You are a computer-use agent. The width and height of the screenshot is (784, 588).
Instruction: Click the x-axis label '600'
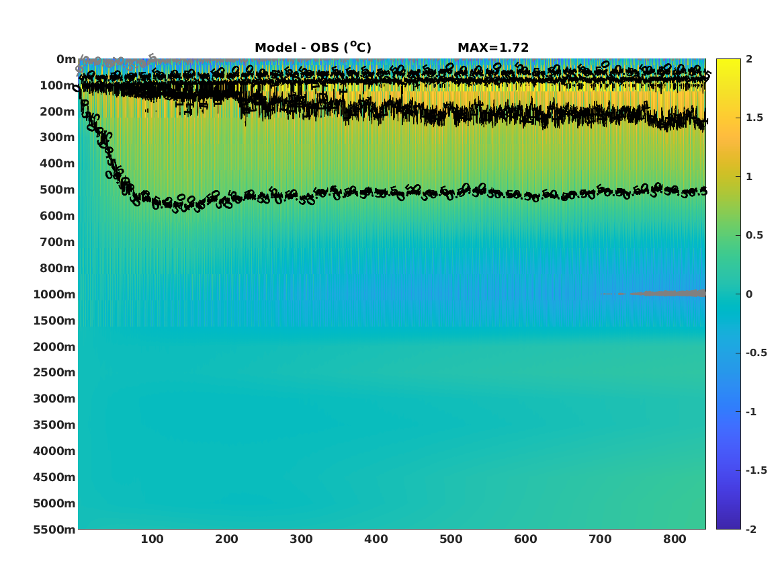point(525,539)
